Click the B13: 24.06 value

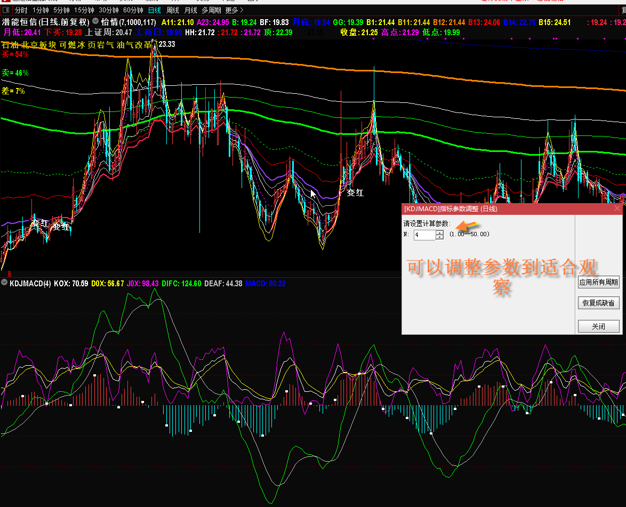(x=484, y=22)
